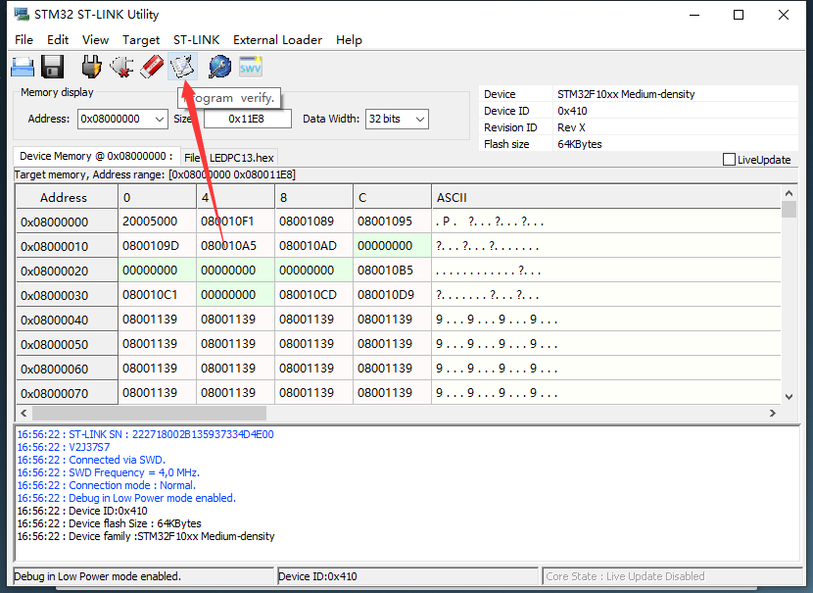Click log line Device flash Size : 64KBytes
Image resolution: width=813 pixels, height=593 pixels.
click(x=109, y=523)
